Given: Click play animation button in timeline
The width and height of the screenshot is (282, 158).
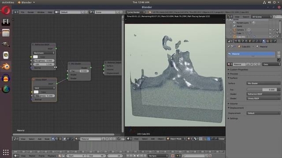Looking at the screenshot, I should (x=138, y=156).
